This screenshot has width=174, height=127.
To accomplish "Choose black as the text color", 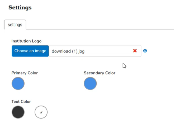I will (18, 112).
